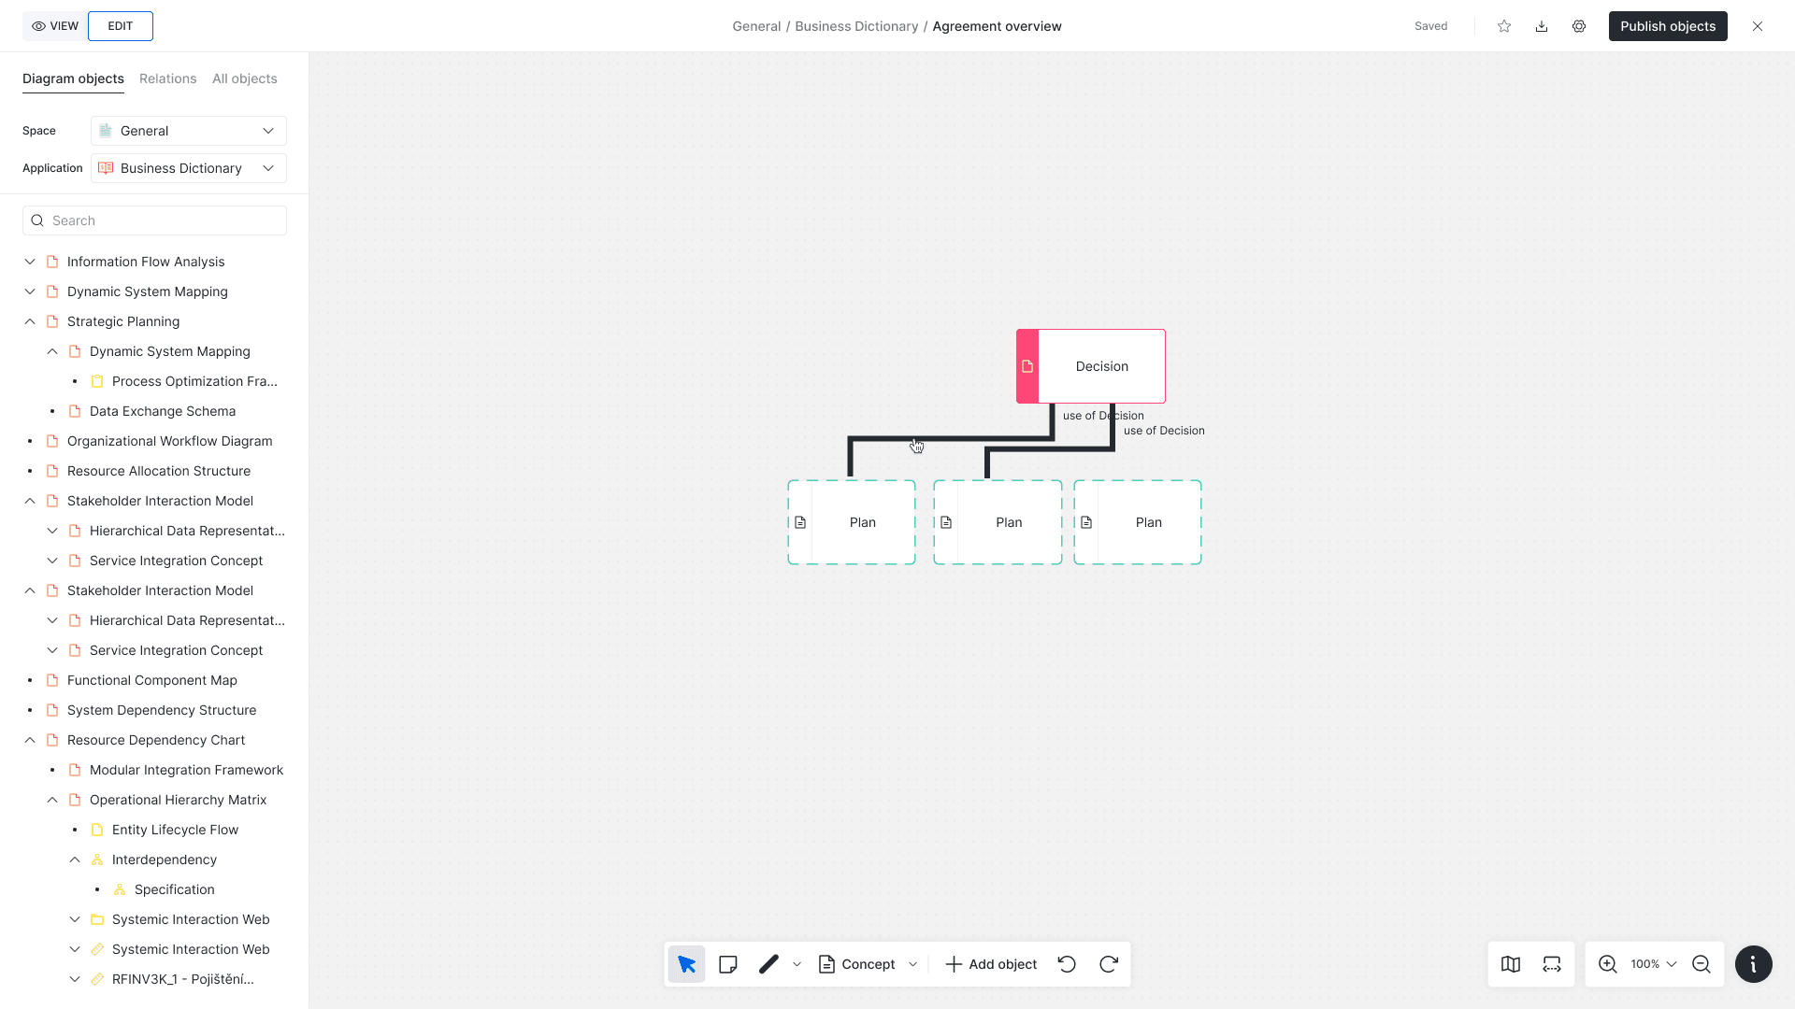Click the redo arrow icon

pyautogui.click(x=1109, y=964)
